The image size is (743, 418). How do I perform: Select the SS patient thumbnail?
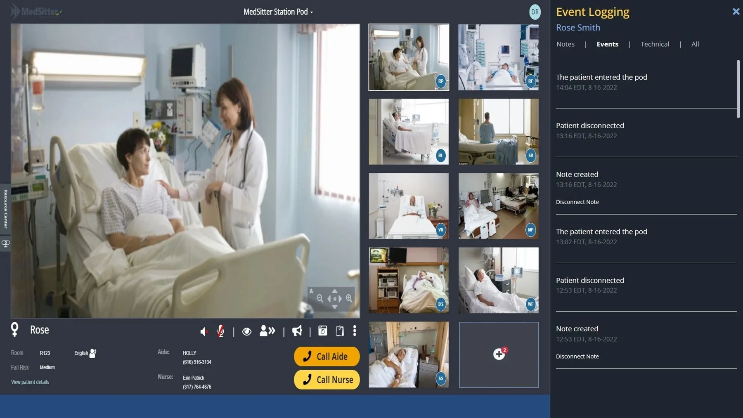tap(409, 355)
